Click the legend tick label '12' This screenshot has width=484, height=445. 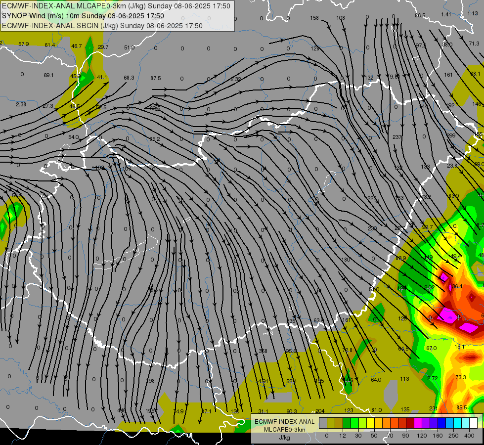tap(342, 436)
